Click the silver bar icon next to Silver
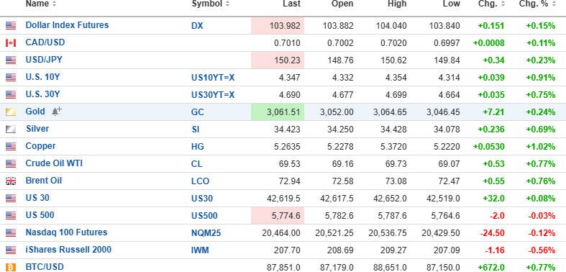This screenshot has height=272, width=566. 11,130
